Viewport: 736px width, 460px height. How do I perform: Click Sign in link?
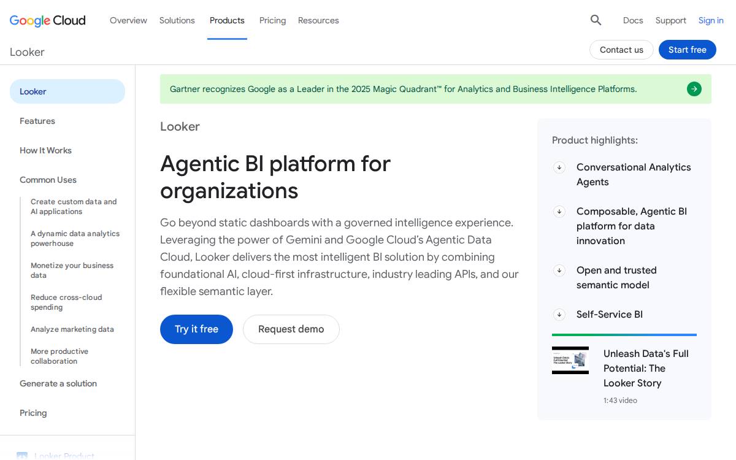(x=711, y=20)
